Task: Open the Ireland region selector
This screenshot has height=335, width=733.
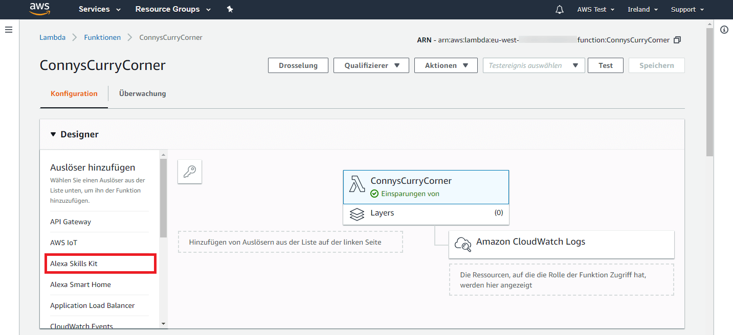Action: [x=643, y=9]
